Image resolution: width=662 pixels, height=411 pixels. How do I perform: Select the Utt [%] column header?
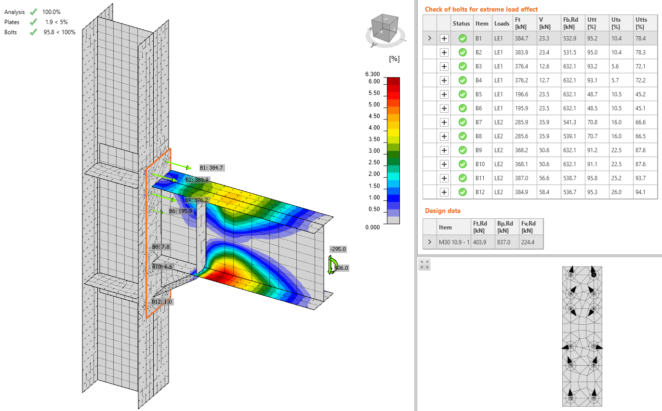tap(596, 23)
